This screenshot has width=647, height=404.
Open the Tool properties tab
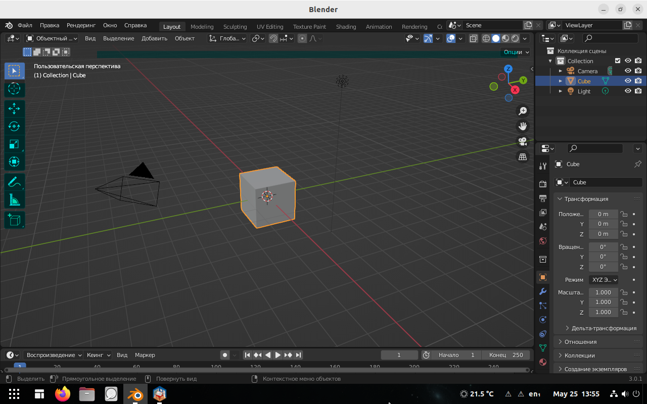point(543,166)
